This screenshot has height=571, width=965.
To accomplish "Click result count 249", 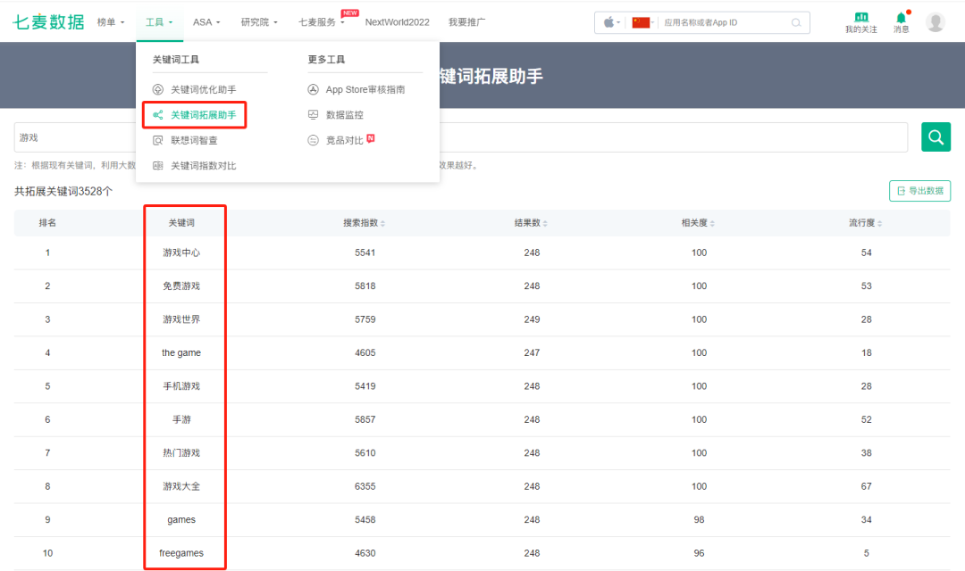I will (x=532, y=319).
